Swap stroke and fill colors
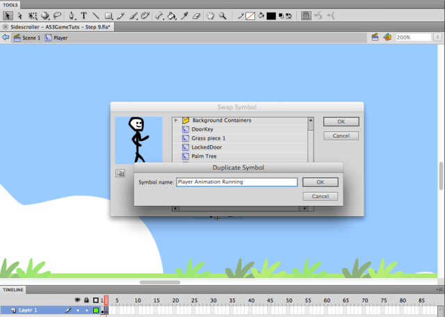The width and height of the screenshot is (445, 317). tap(289, 16)
